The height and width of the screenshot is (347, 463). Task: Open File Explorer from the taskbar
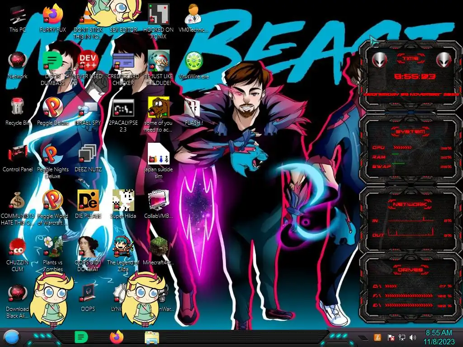click(x=152, y=338)
